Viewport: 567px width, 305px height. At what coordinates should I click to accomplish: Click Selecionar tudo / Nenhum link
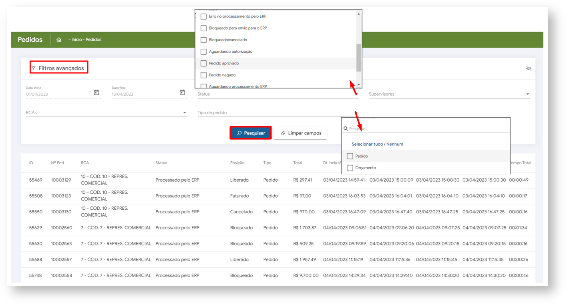point(377,144)
